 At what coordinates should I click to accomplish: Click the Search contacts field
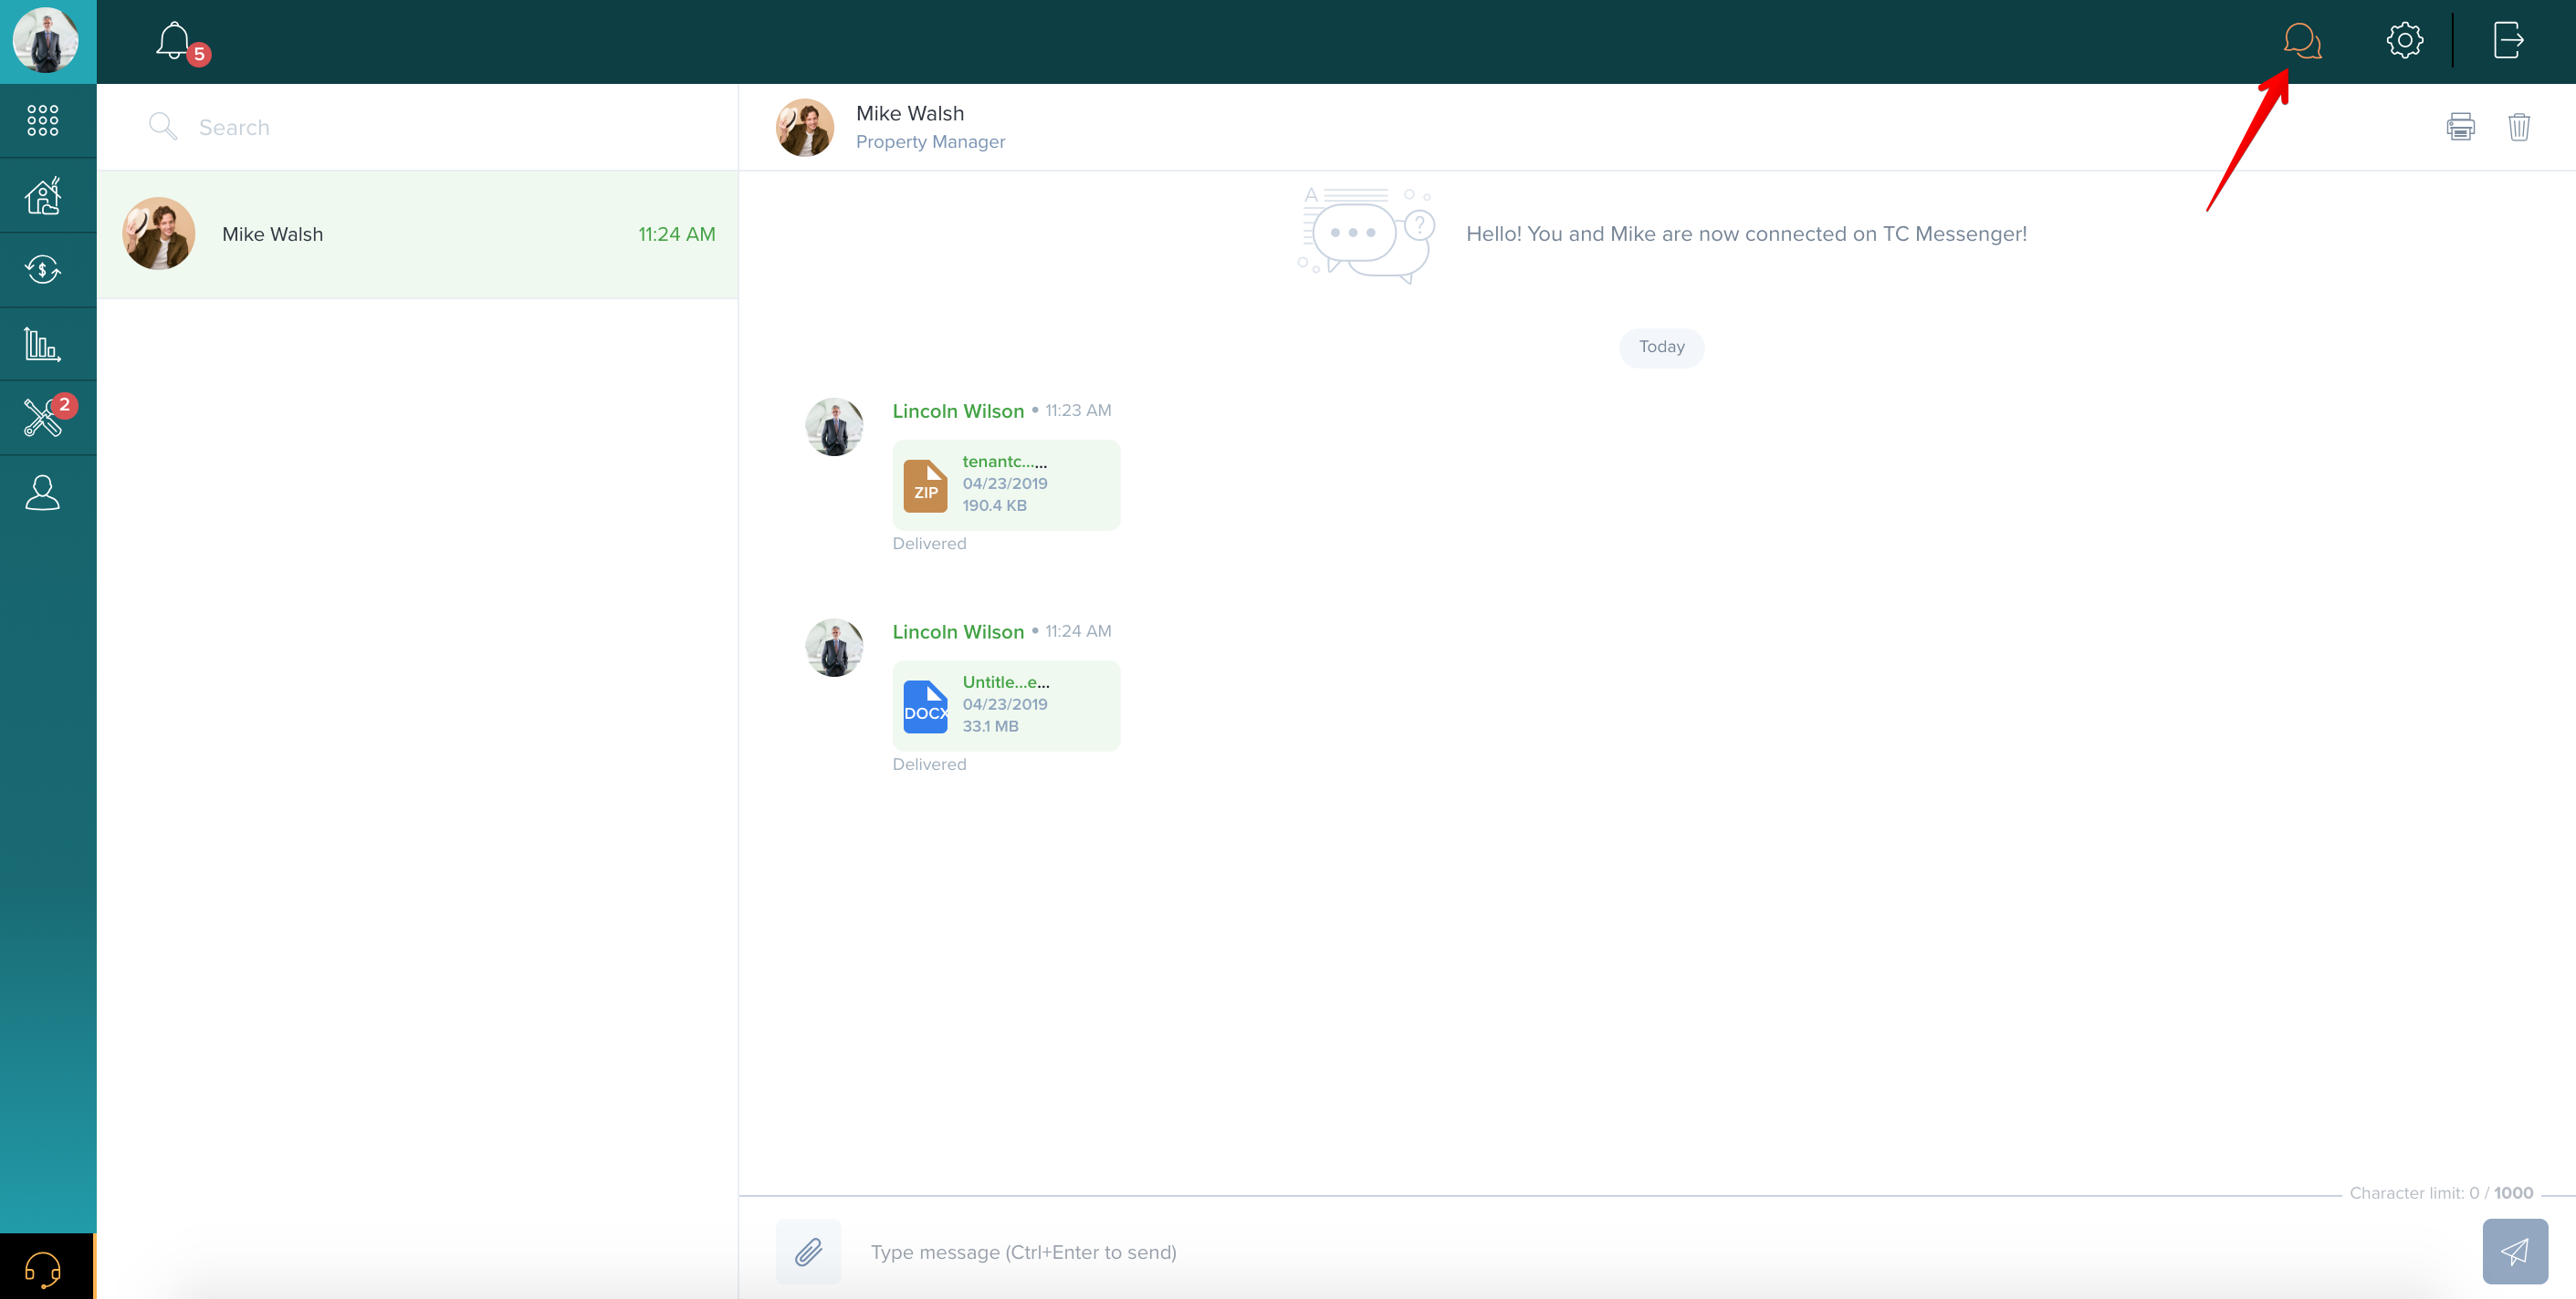click(418, 127)
